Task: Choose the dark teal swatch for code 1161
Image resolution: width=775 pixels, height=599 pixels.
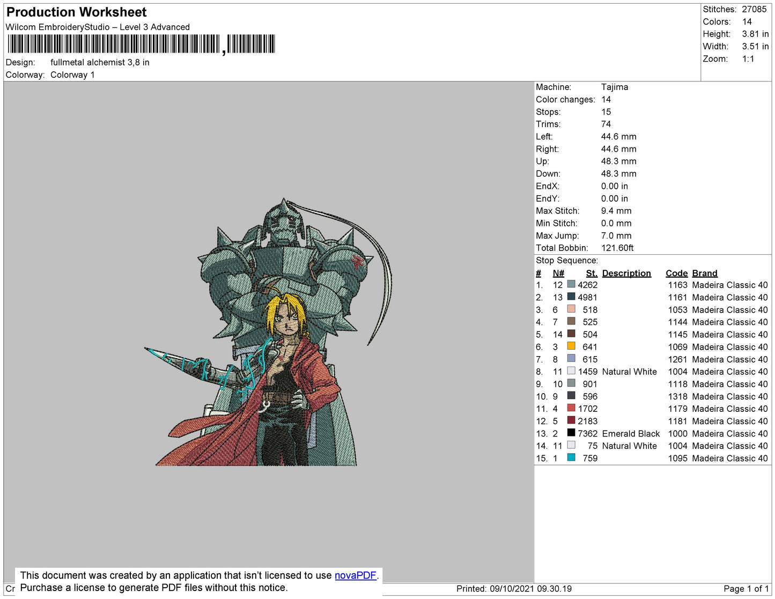Action: point(571,297)
